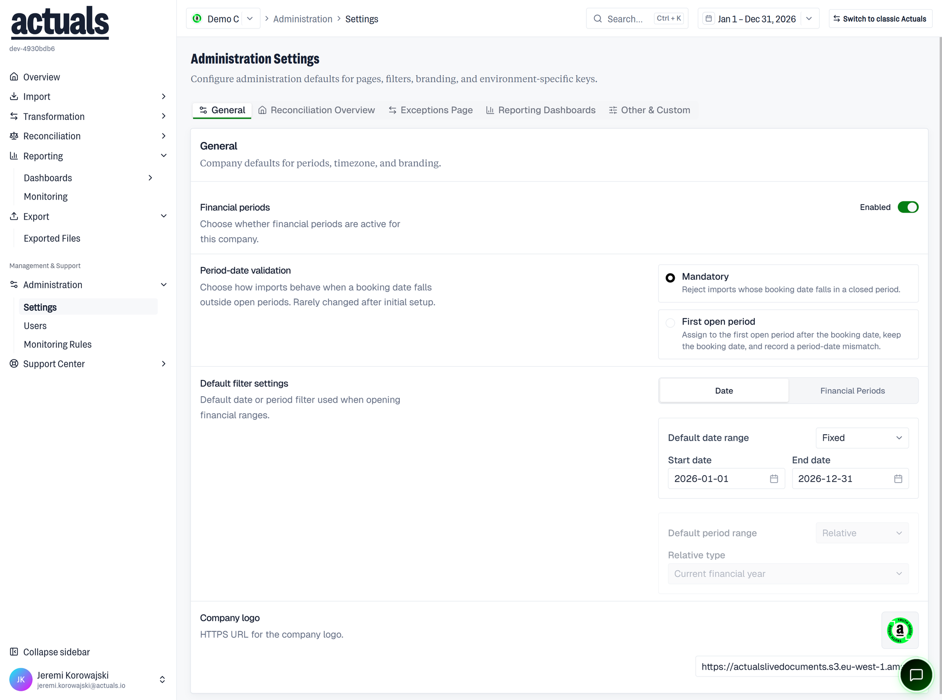Switch to the Other & Custom tab
The height and width of the screenshot is (700, 942).
649,110
